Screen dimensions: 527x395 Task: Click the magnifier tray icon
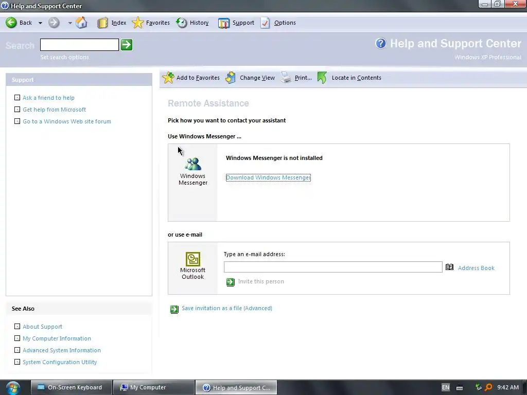488,387
